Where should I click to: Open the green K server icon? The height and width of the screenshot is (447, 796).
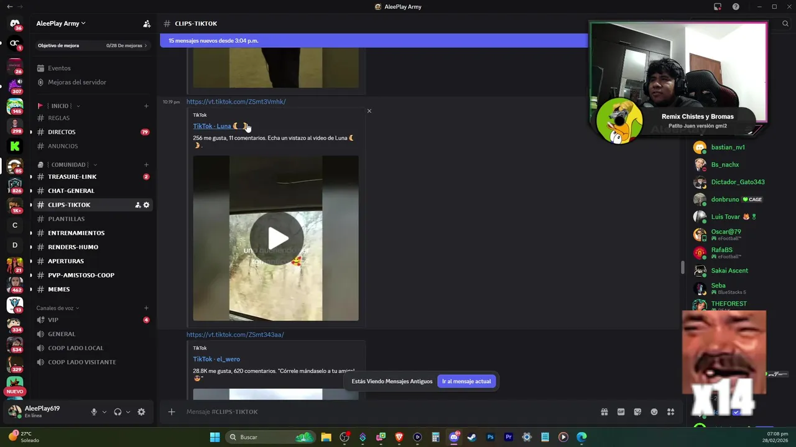(x=15, y=146)
